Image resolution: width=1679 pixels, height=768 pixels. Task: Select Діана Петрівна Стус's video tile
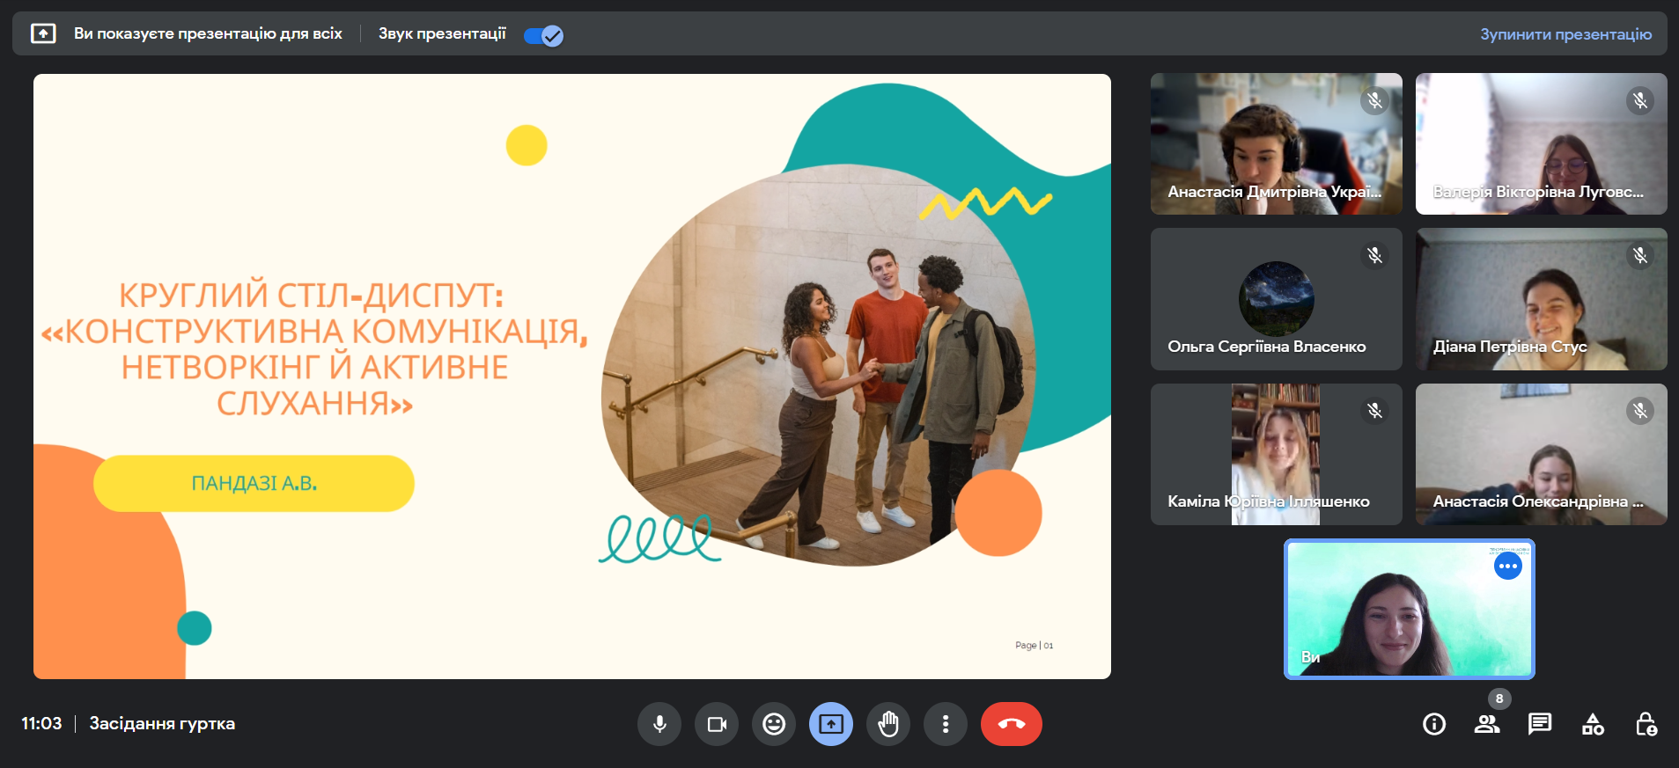coord(1541,299)
